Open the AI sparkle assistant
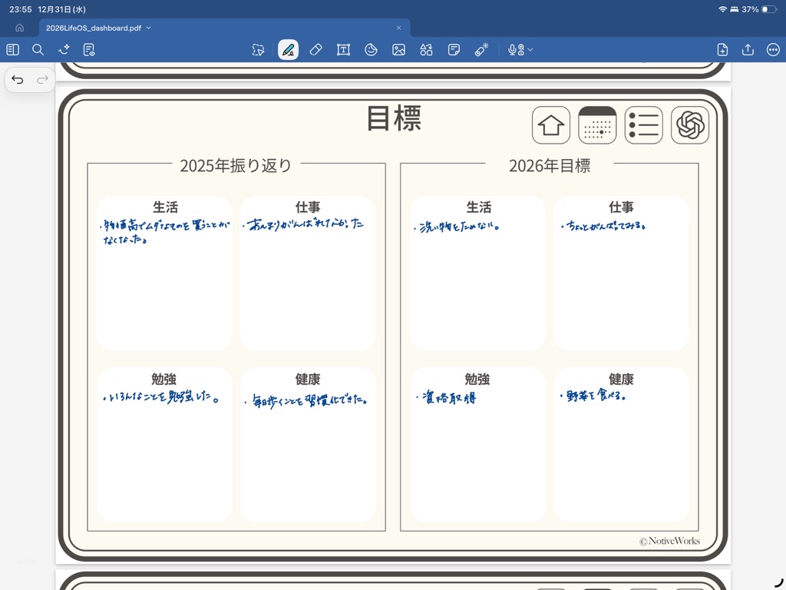786x590 pixels. pos(64,50)
